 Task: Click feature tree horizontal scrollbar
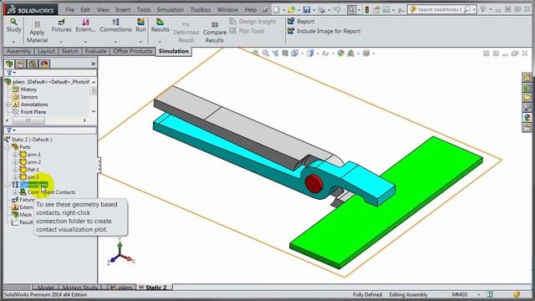(x=28, y=120)
